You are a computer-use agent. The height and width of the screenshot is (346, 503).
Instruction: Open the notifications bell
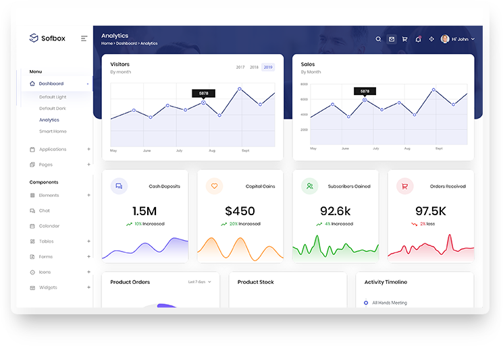(418, 39)
